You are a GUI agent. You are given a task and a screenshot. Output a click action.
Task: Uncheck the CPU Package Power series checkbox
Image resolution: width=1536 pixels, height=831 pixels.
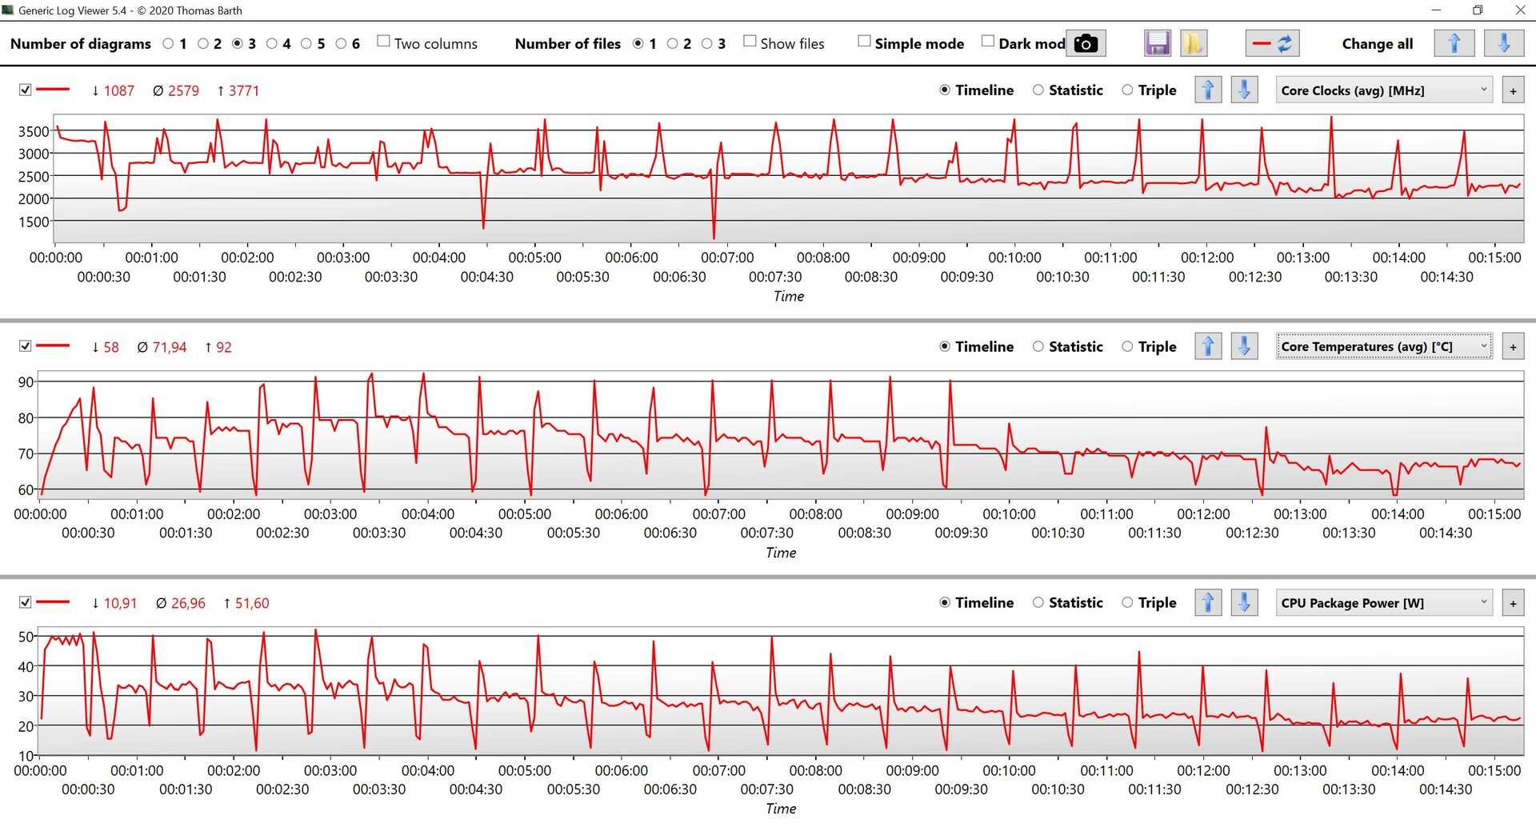pos(26,602)
